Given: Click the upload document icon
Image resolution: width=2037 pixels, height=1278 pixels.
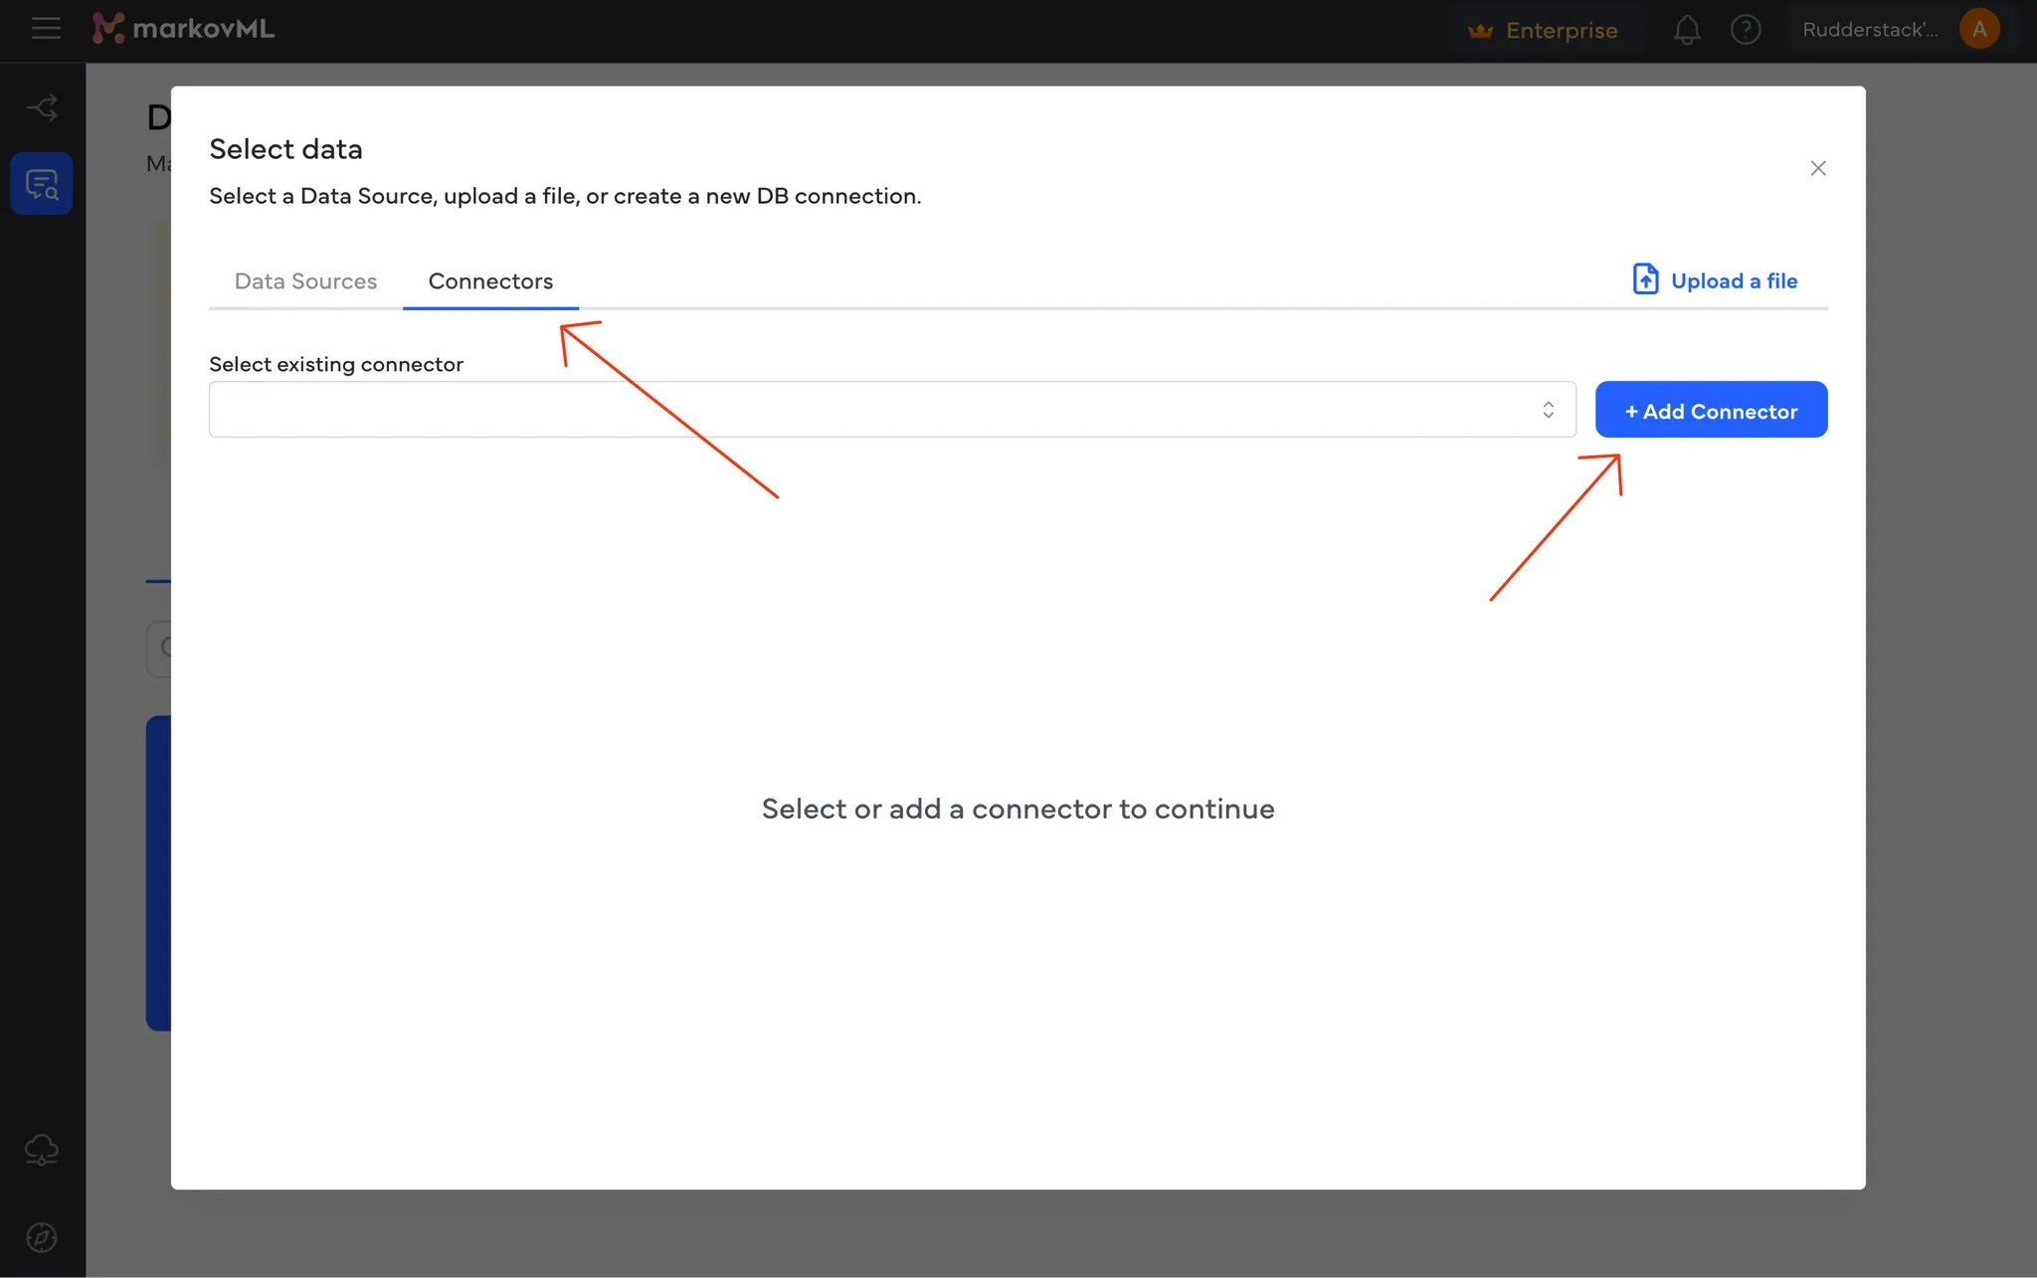Looking at the screenshot, I should pos(1645,279).
